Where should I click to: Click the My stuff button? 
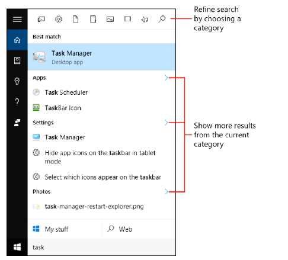click(x=65, y=229)
